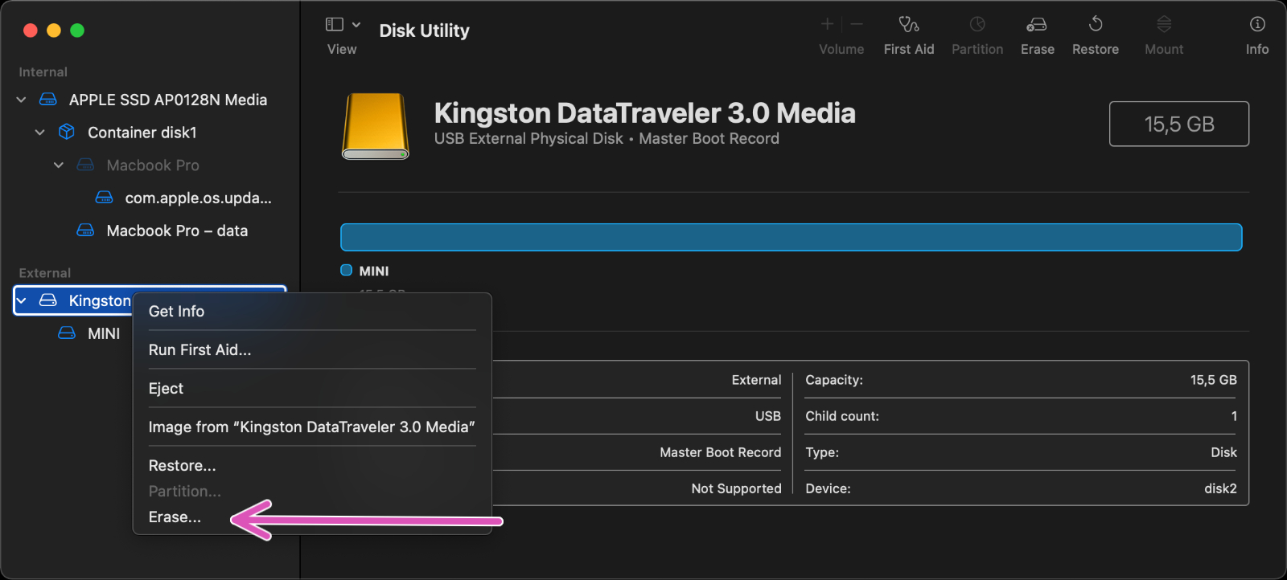Collapse the Macbook Pro volume group
This screenshot has height=580, width=1287.
[x=59, y=165]
